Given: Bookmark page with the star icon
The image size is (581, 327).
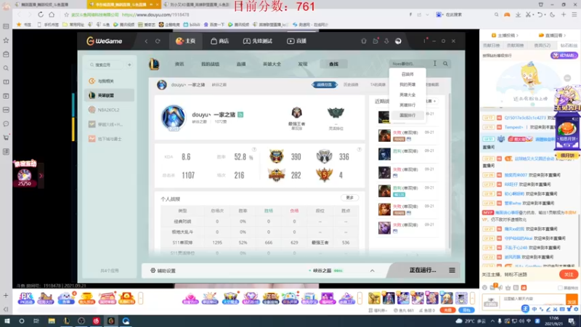Looking at the screenshot, I should (x=66, y=15).
